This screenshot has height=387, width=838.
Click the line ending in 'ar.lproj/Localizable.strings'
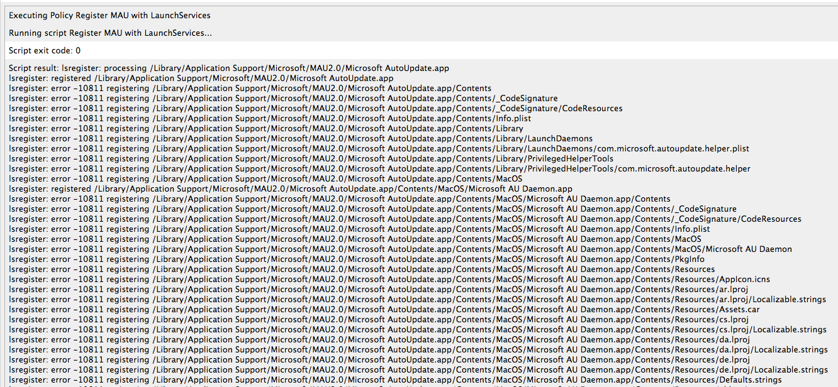pos(417,299)
